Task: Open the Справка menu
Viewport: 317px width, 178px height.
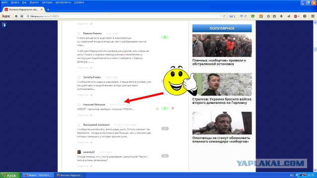Action: coord(79,2)
